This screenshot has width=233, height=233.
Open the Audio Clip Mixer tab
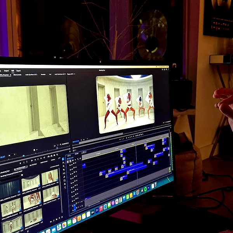tap(31, 75)
